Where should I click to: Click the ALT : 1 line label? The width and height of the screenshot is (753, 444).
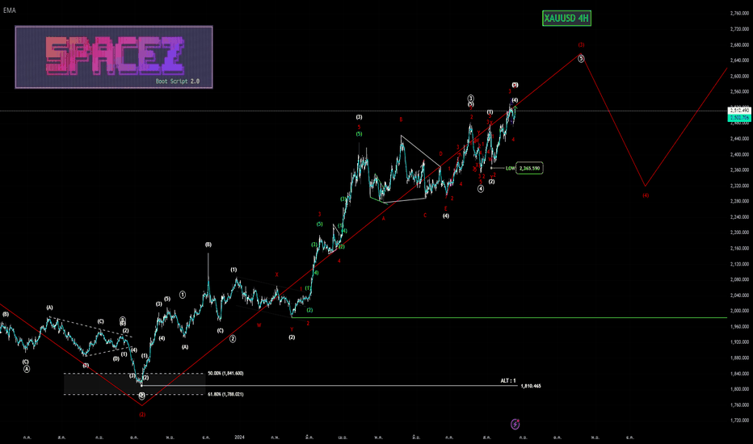click(508, 381)
